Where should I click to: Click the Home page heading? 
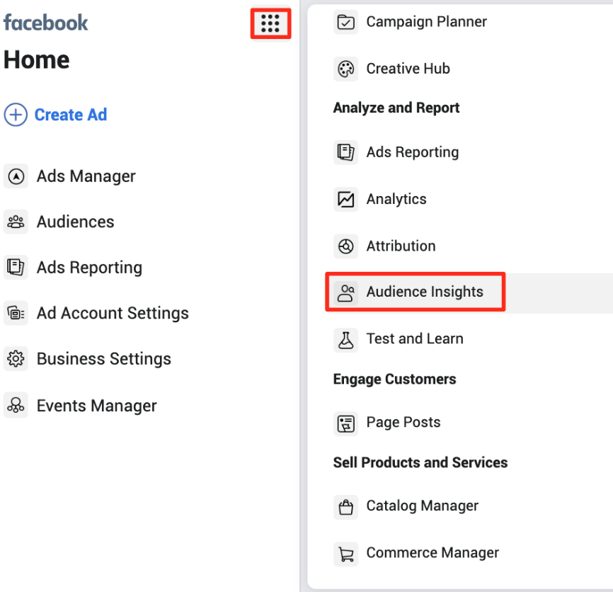(36, 59)
